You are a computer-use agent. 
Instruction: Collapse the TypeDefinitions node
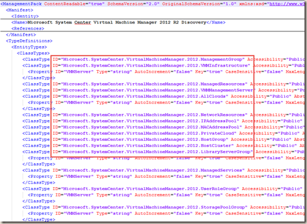click(29, 41)
